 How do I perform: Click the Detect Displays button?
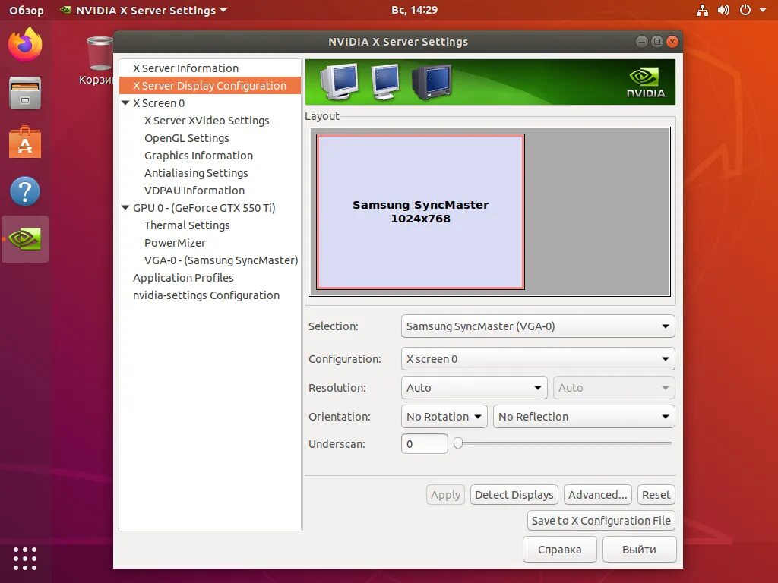[514, 495]
